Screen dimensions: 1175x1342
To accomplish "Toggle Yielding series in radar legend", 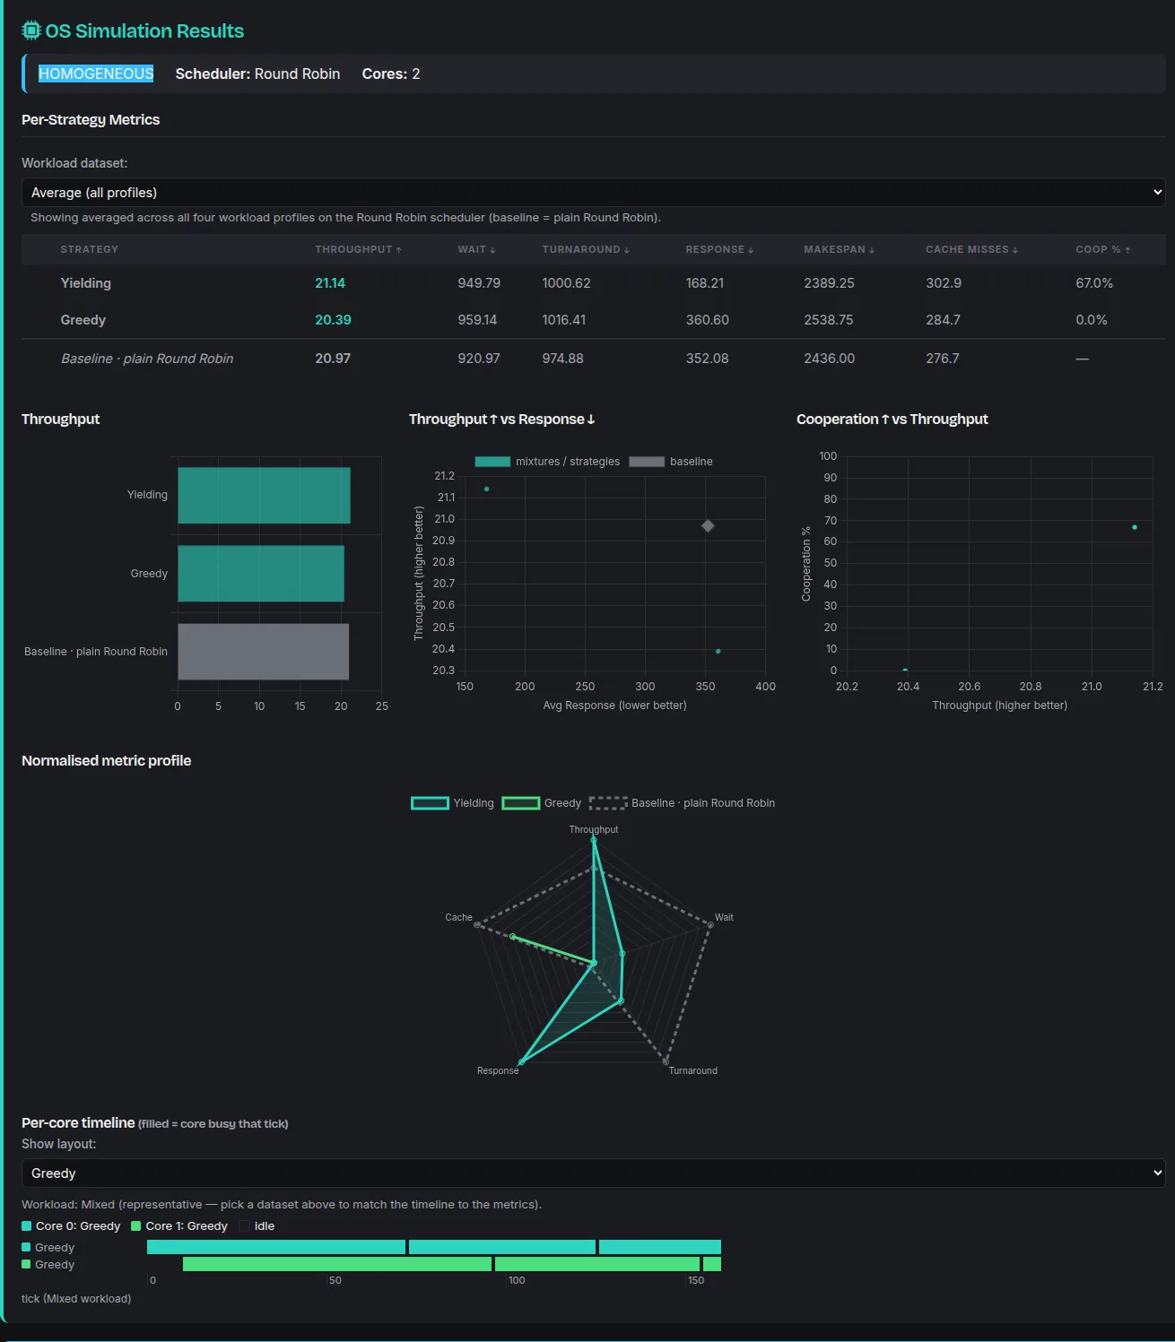I will [452, 803].
